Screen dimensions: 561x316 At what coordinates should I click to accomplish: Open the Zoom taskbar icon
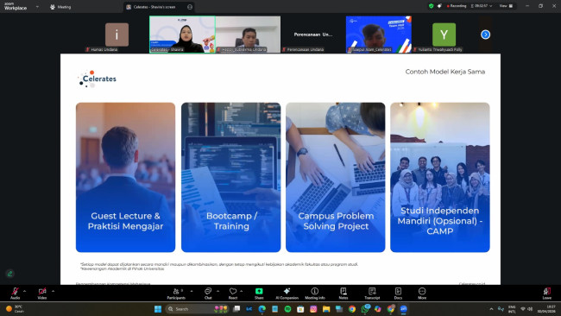point(404,309)
